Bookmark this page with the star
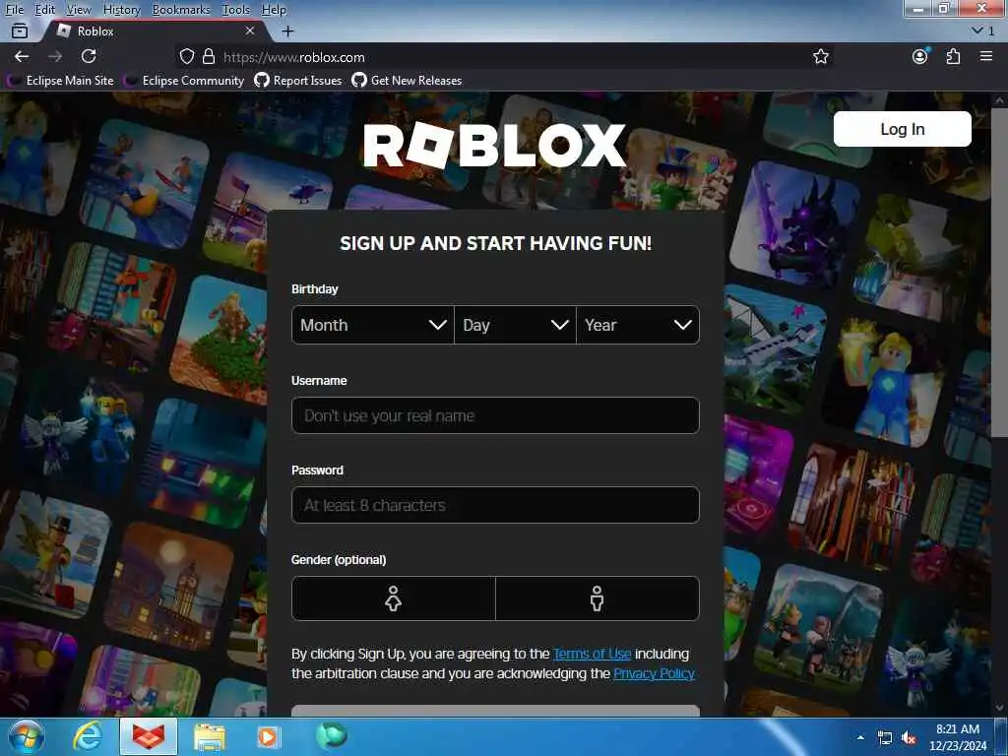Viewport: 1008px width, 756px height. (820, 56)
